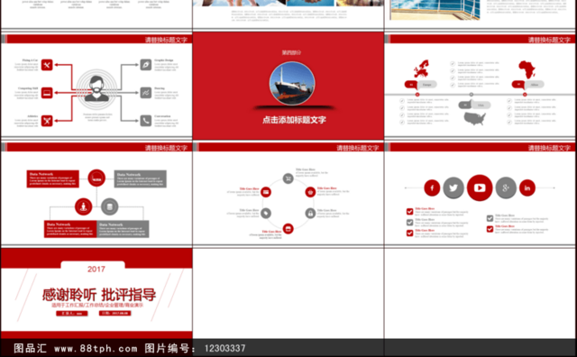Click the gray pen nib Graphic Design icon
This screenshot has width=577, height=357.
pos(146,64)
